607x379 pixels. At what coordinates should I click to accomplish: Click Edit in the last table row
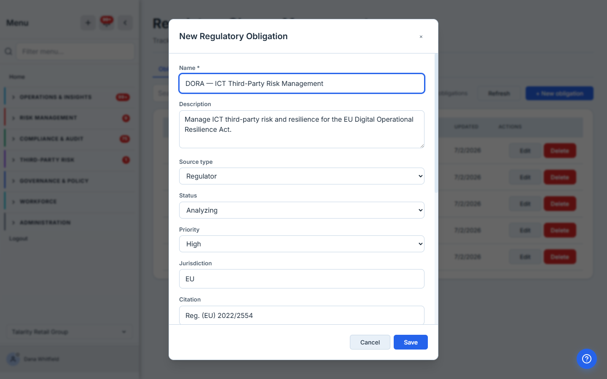[525, 257]
